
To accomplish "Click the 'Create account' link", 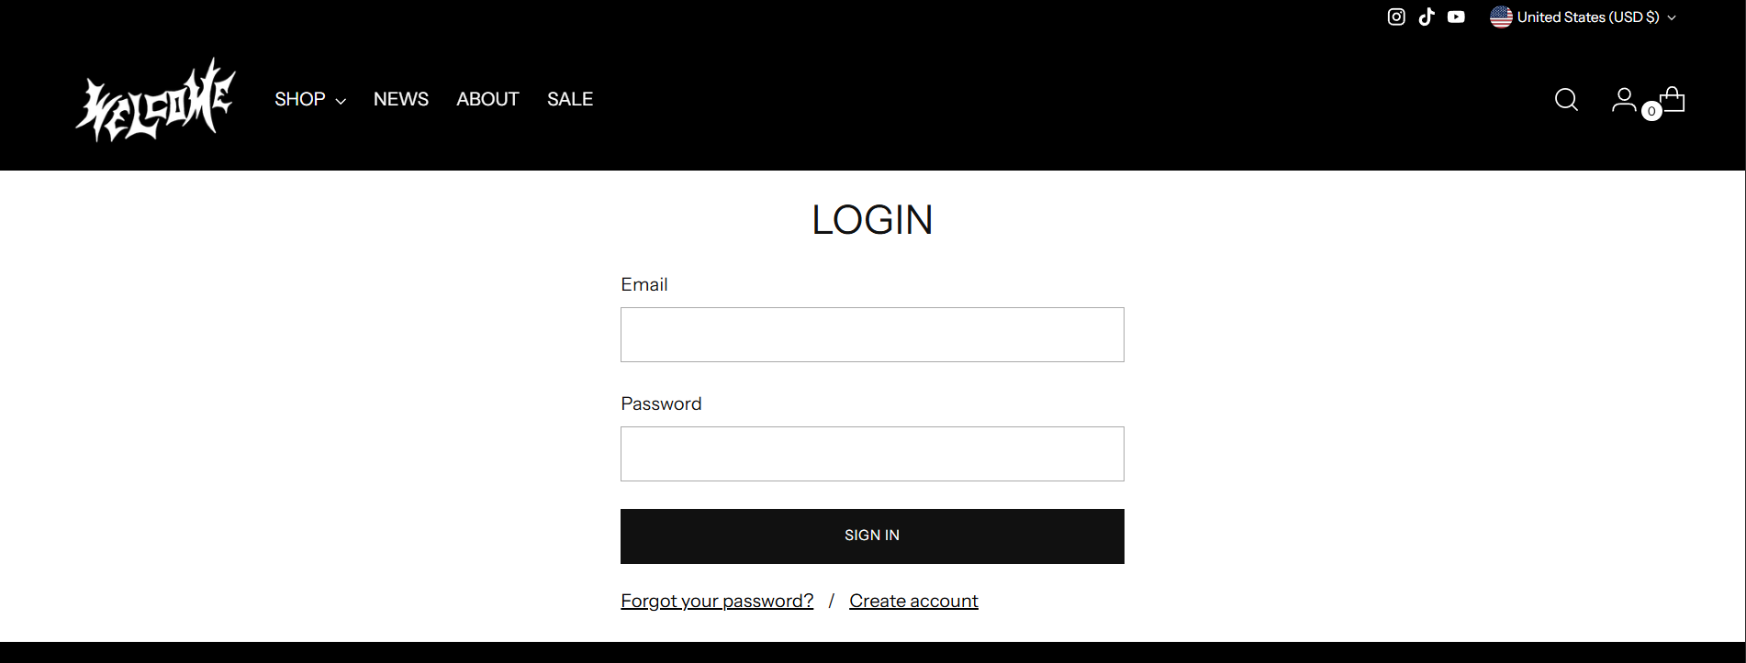I will [913, 601].
